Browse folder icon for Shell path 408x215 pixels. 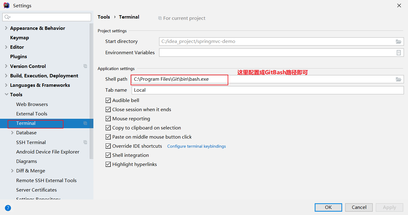coord(399,79)
